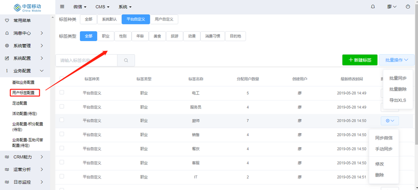This screenshot has height=190, width=418.
Task: Check the checkbox for 客服 row
Action: tap(62, 162)
